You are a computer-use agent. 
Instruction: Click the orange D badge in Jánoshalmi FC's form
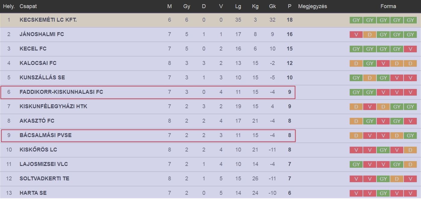pos(370,35)
